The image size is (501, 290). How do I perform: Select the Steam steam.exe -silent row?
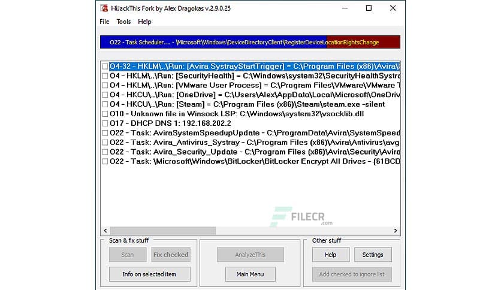(248, 104)
